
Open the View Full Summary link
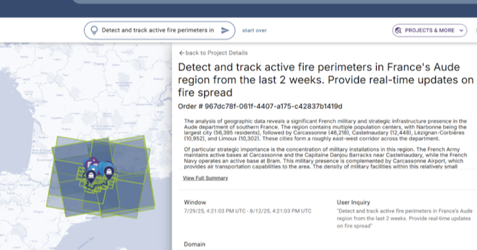tap(205, 178)
